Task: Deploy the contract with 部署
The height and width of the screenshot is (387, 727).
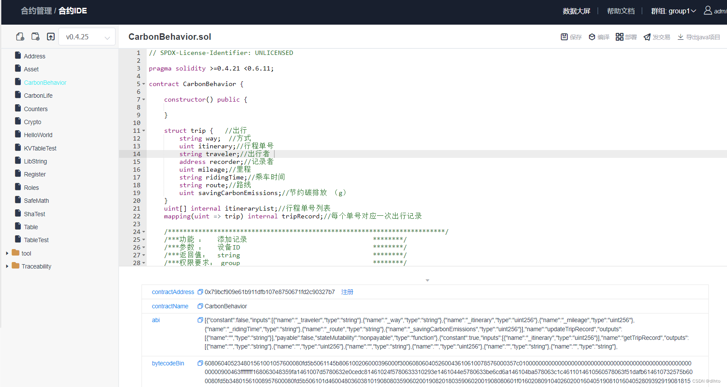Action: 626,37
